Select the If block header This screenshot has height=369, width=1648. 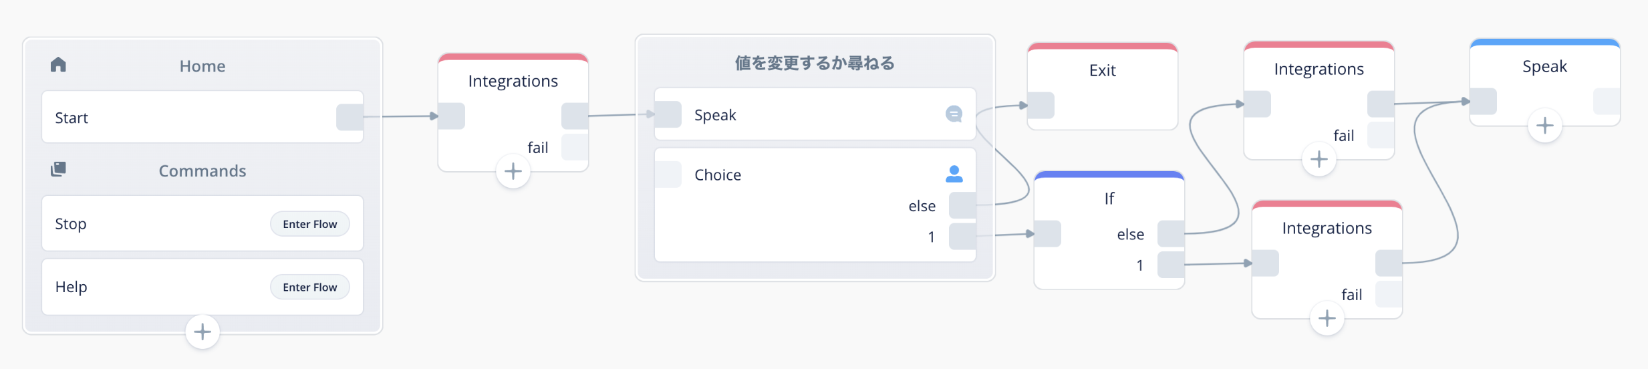pos(1109,198)
